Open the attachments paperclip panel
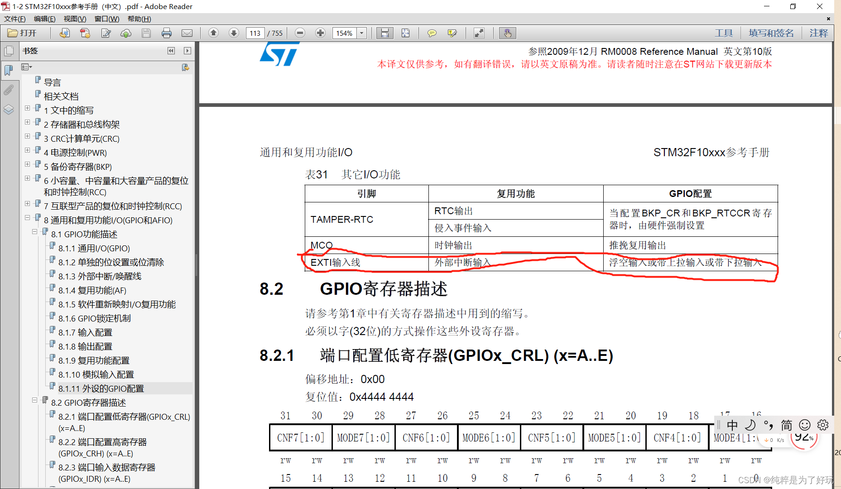This screenshot has width=841, height=489. coord(9,90)
